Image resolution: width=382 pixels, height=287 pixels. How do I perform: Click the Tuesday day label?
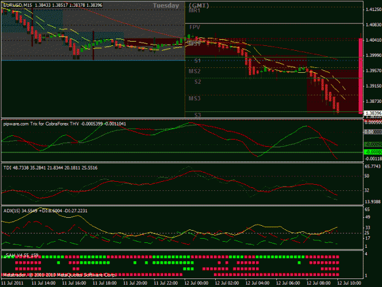tap(166, 6)
